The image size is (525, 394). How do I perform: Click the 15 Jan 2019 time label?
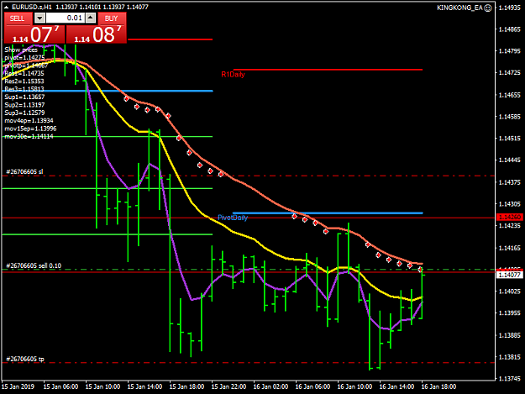click(x=18, y=386)
